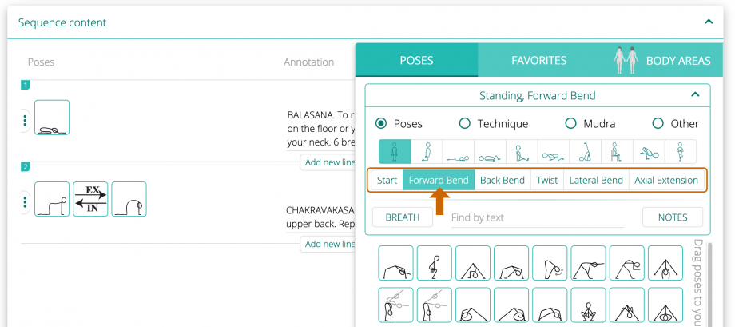This screenshot has width=735, height=327.
Task: Click the EX/IN breath arrows icon
Action: [x=90, y=199]
